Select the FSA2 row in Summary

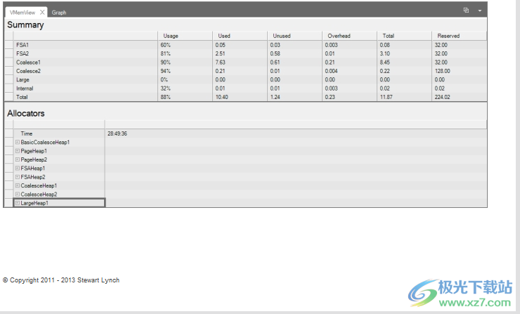pyautogui.click(x=23, y=53)
